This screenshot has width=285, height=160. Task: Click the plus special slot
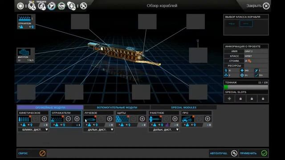pyautogui.click(x=229, y=99)
